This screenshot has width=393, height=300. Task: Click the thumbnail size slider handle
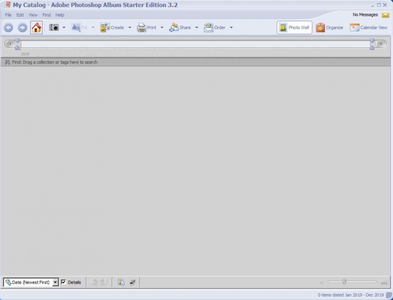coord(344,282)
